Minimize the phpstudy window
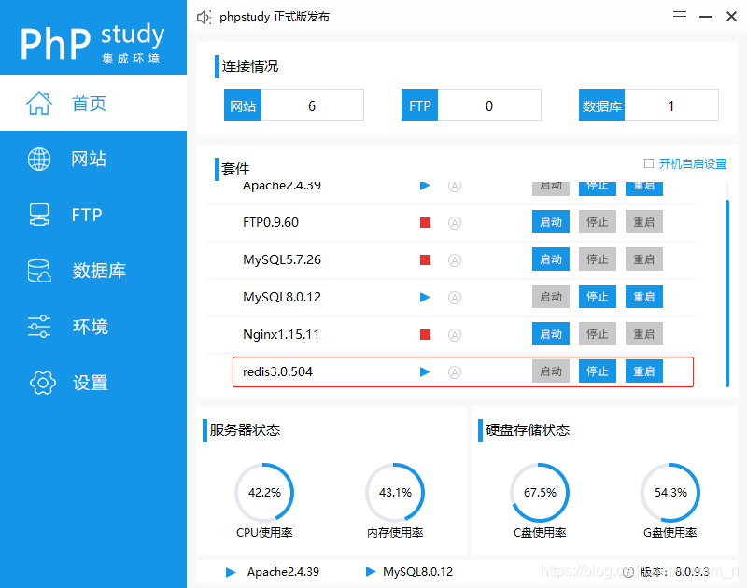 pyautogui.click(x=706, y=17)
